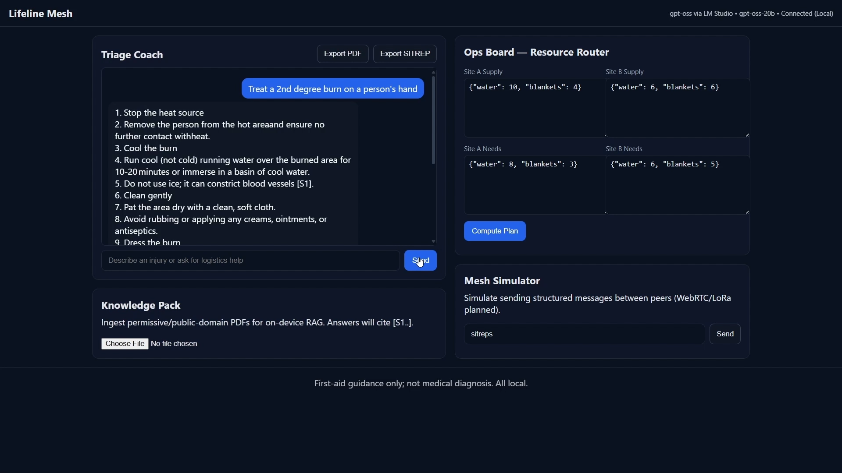Click the Site B Supply text area
Viewport: 842px width, 473px height.
[x=677, y=108]
